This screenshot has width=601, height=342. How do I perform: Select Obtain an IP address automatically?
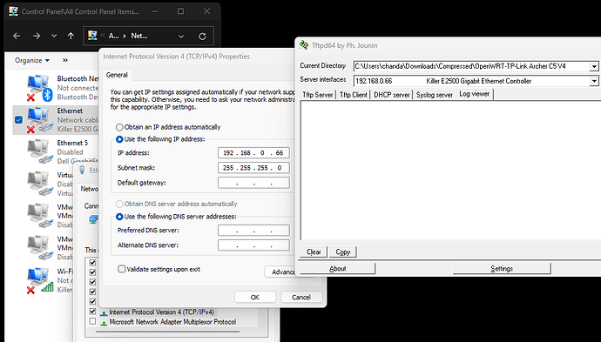pyautogui.click(x=119, y=127)
